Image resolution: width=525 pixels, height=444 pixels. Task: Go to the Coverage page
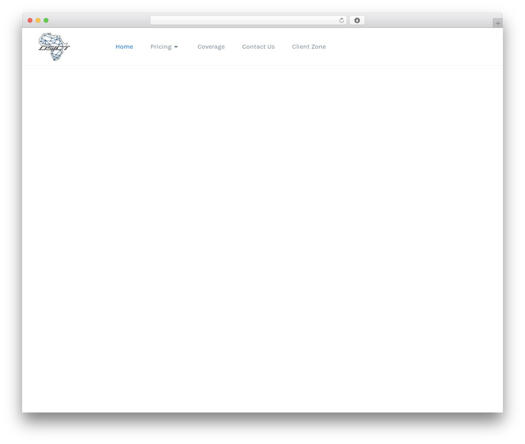point(211,47)
